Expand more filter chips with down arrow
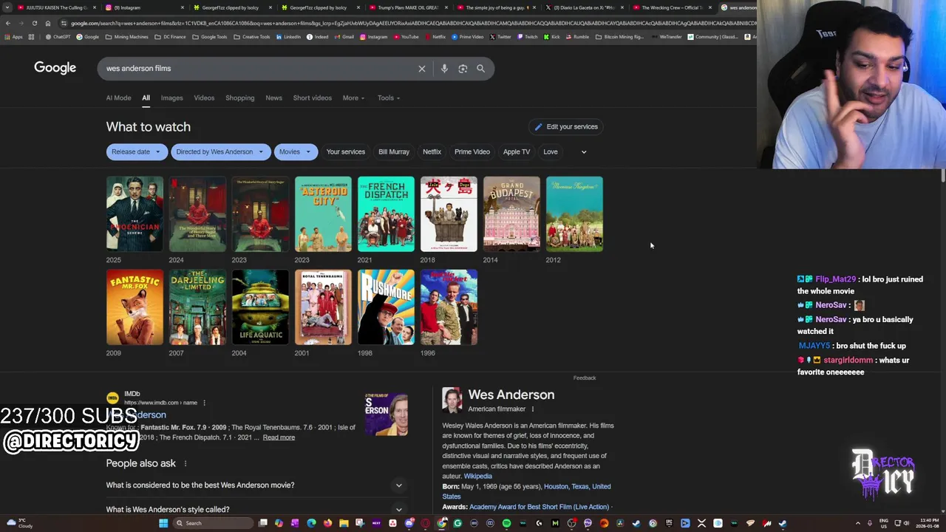 coord(584,152)
